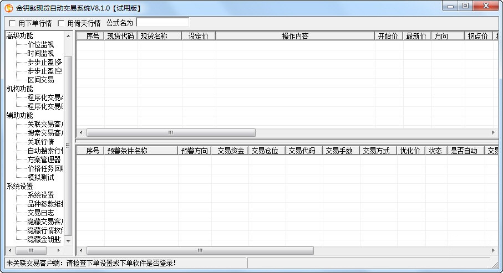Viewport: 503px width, 273px height.
Task: Click the 公式名为 input field
Action: pos(162,23)
